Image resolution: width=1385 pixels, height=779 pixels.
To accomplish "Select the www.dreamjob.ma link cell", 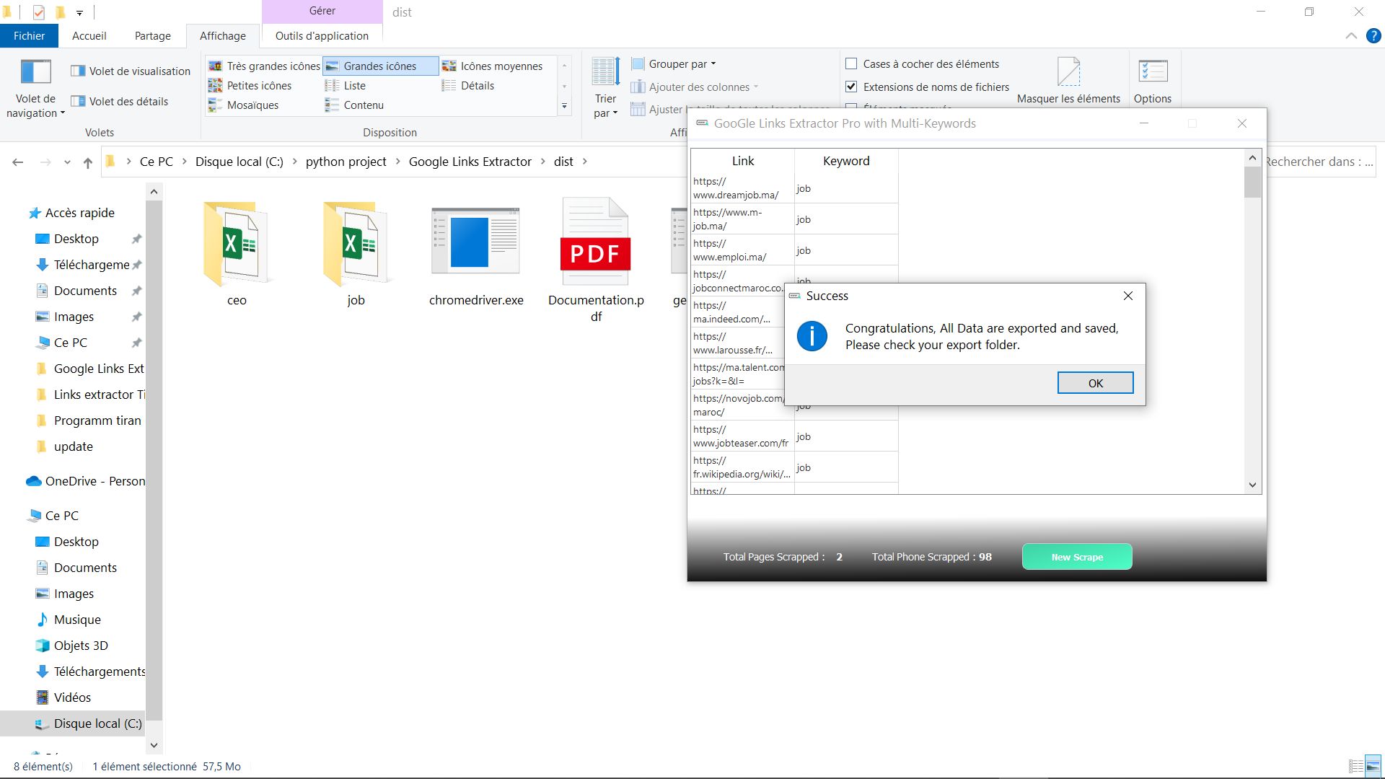I will [x=743, y=188].
